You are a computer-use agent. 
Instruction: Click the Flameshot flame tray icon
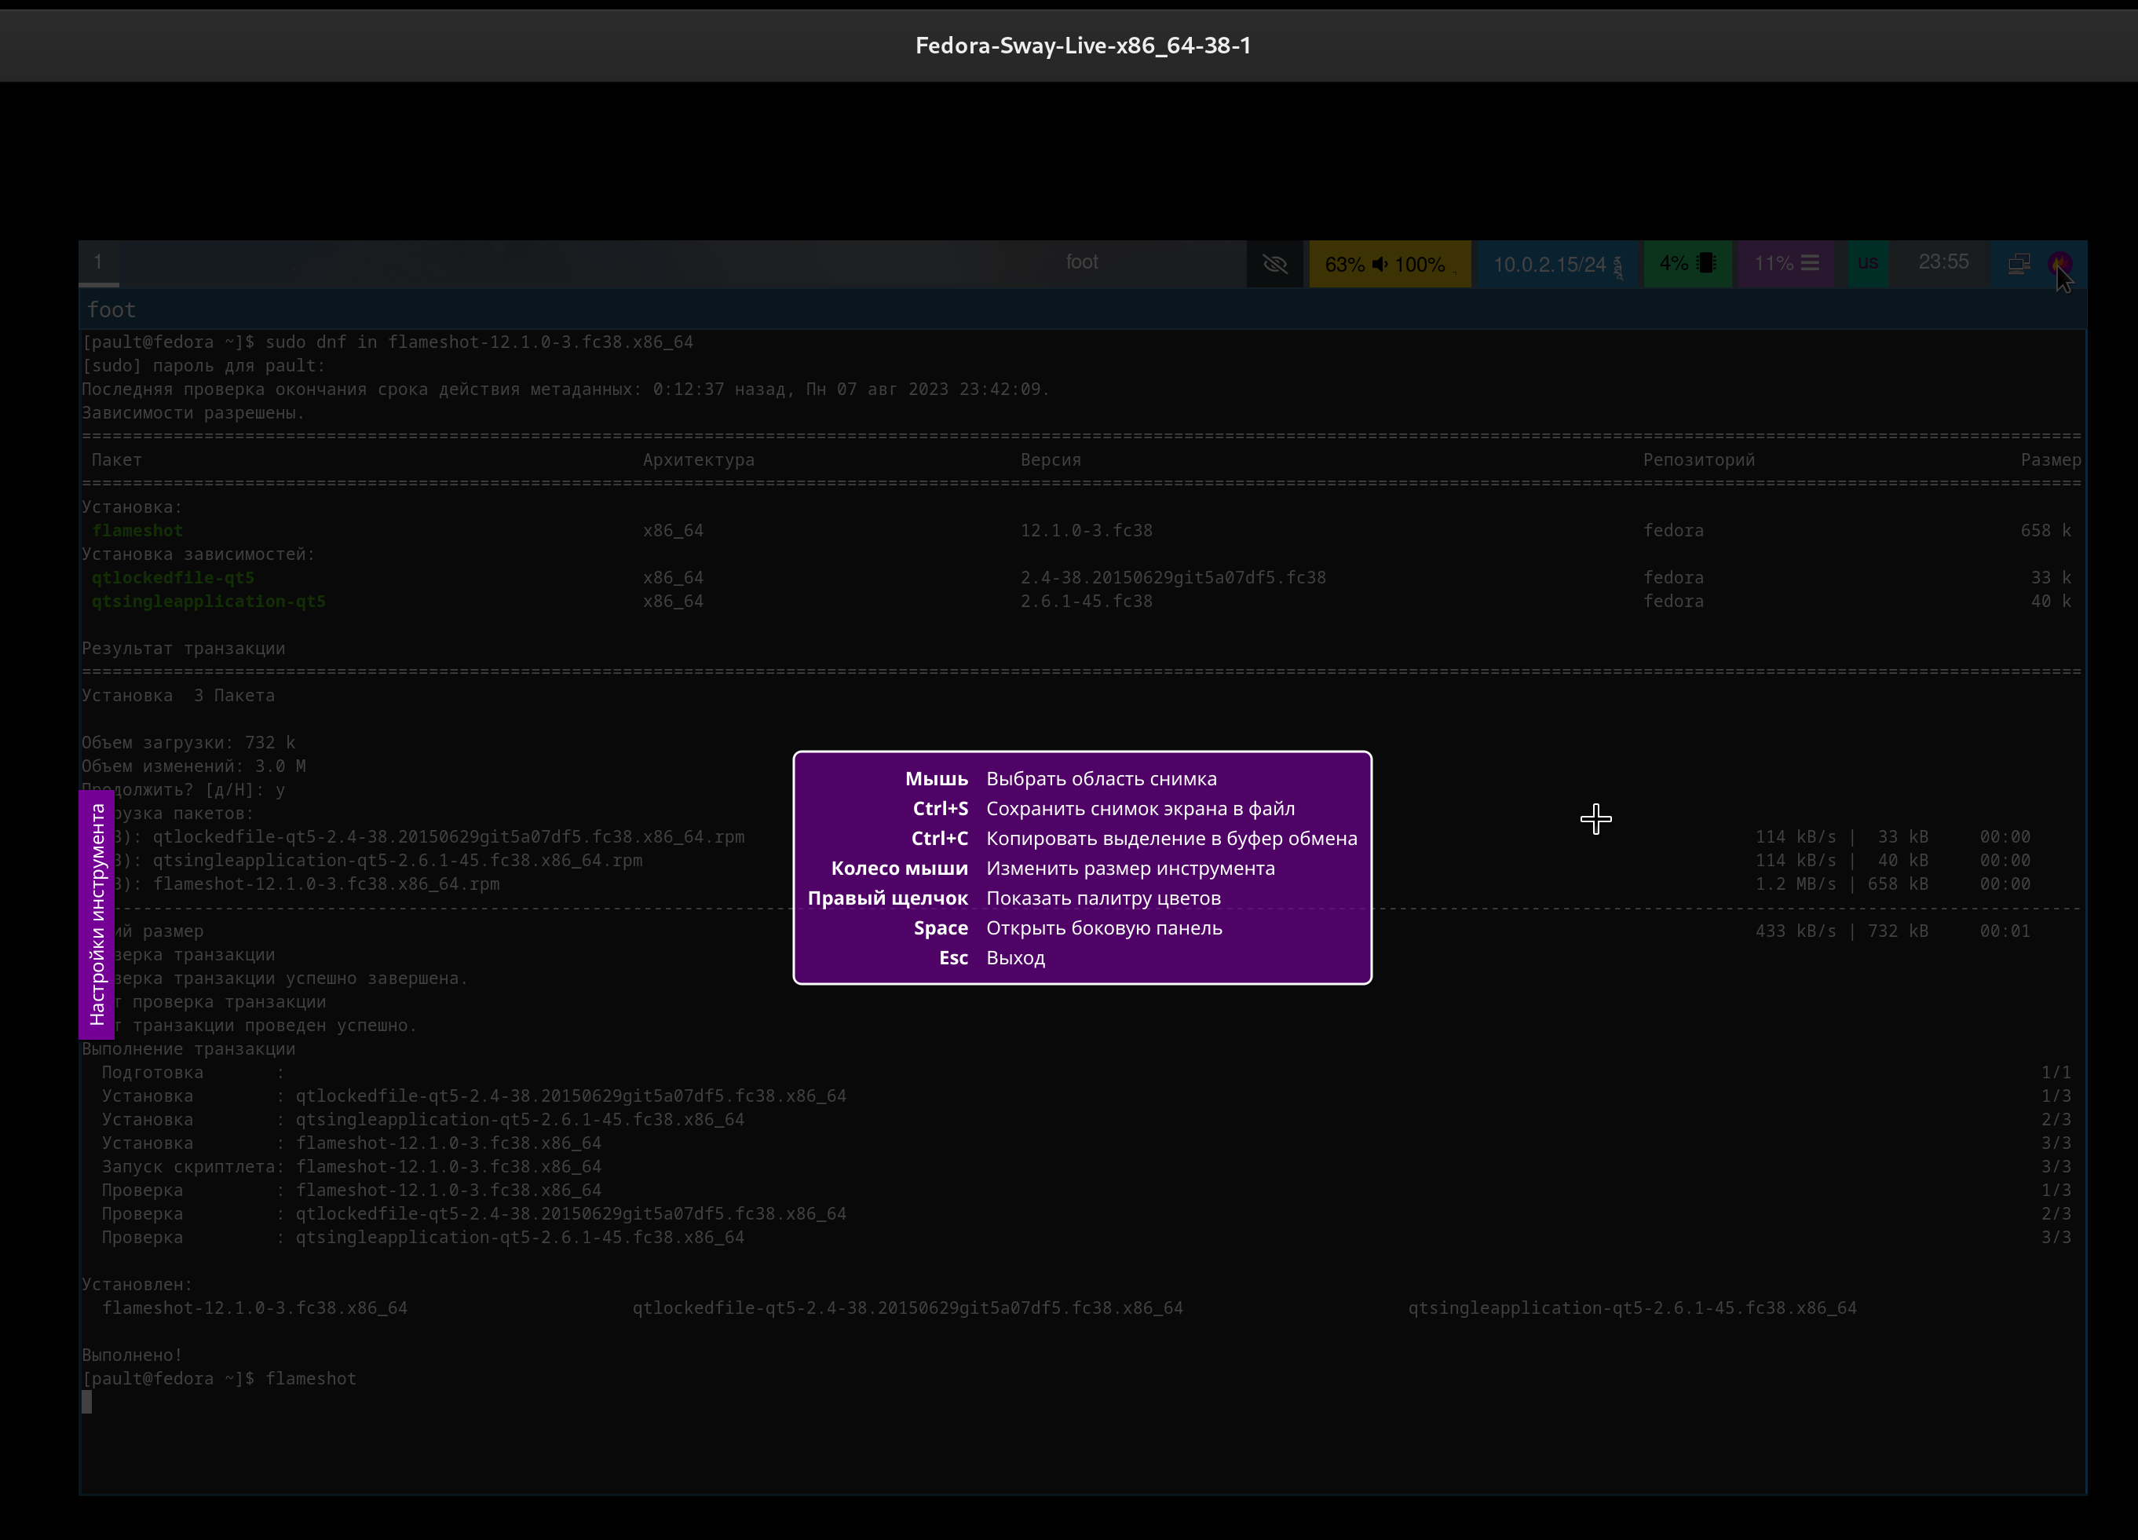[x=2059, y=264]
